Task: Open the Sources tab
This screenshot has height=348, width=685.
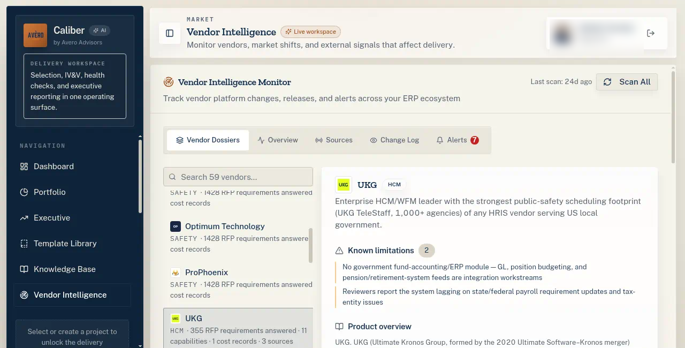Action: [334, 140]
